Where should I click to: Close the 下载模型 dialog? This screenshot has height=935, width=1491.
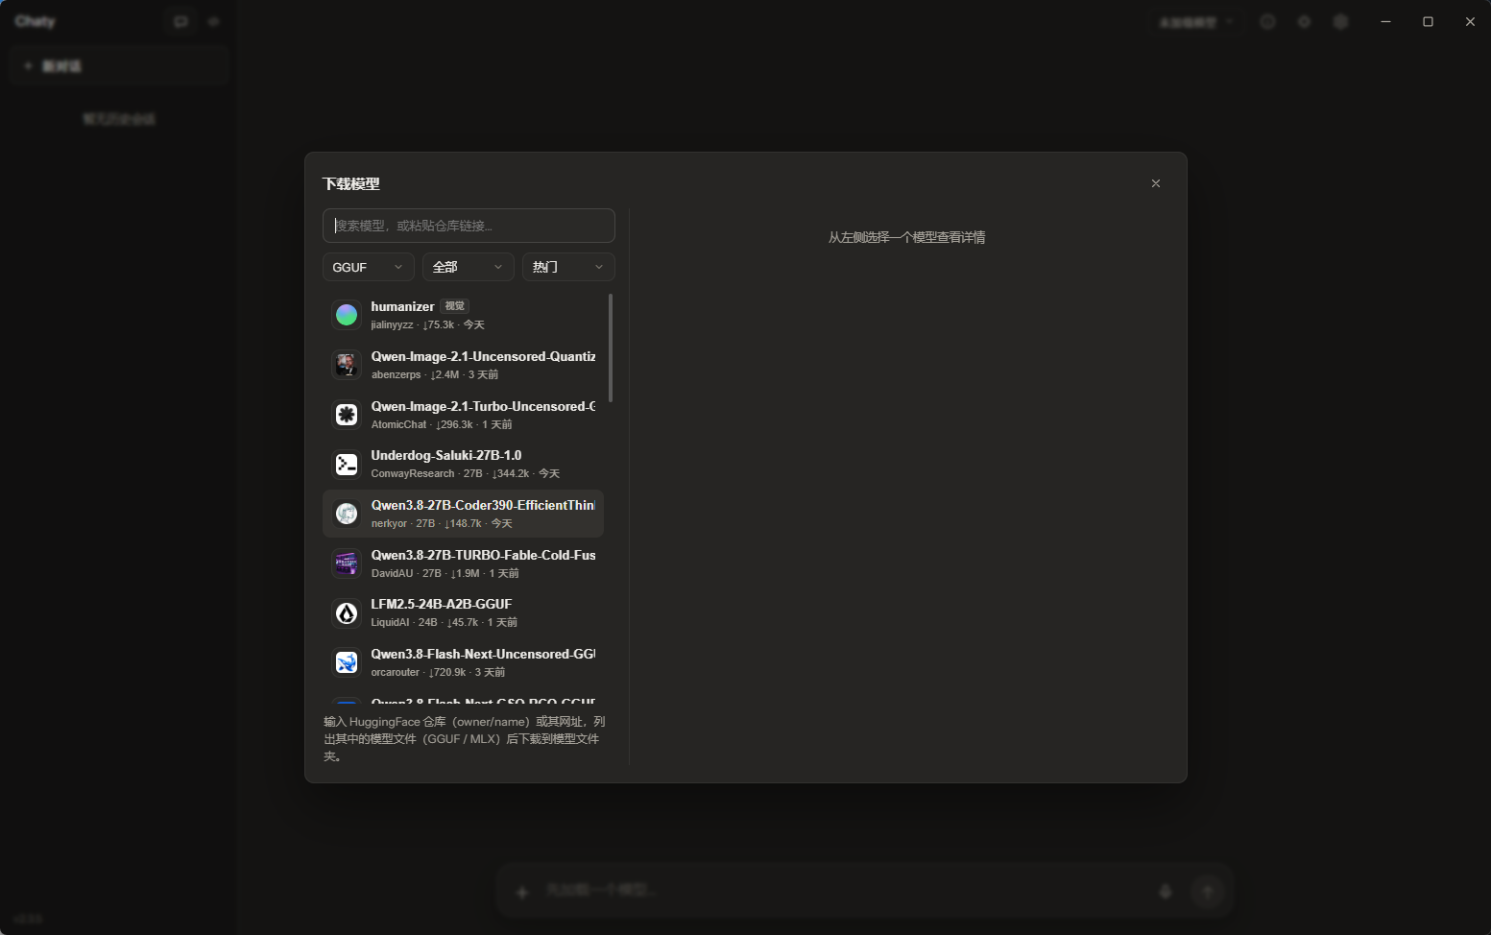coord(1156,183)
